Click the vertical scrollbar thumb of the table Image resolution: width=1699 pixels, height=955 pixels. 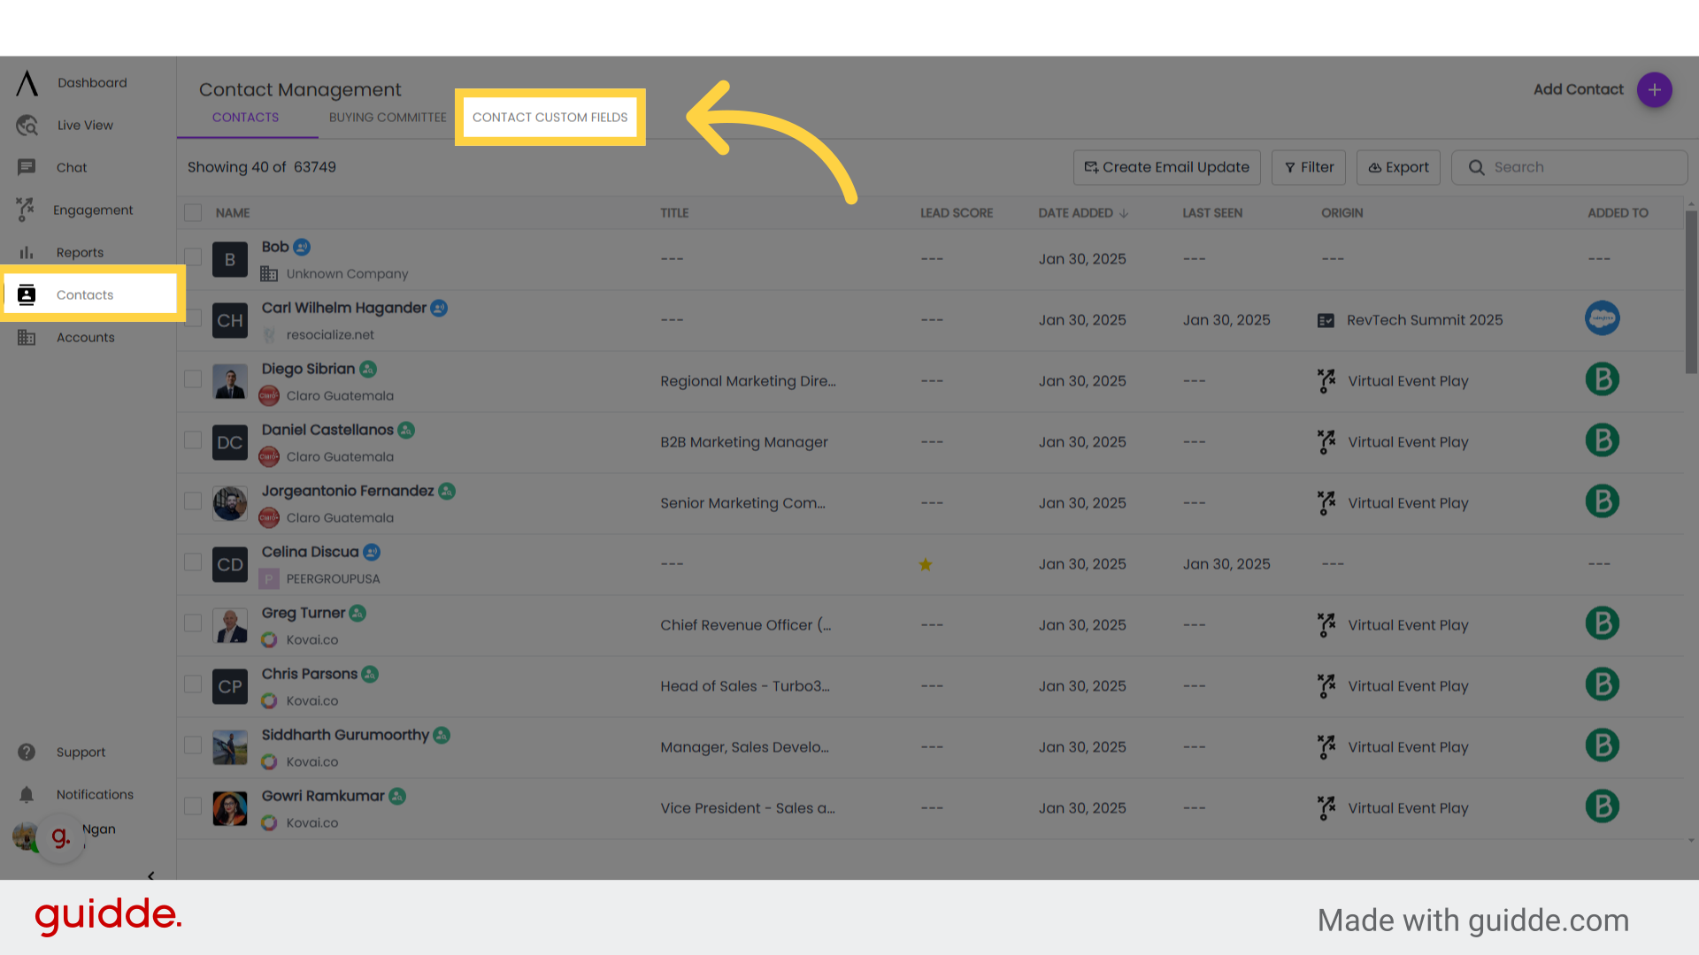coord(1691,292)
